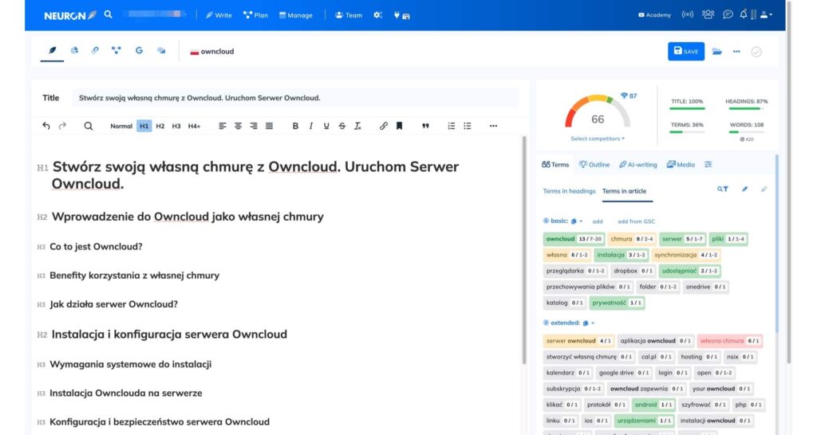Viewport: 817px width, 435px height.
Task: Switch to the Media tab
Action: coord(681,164)
